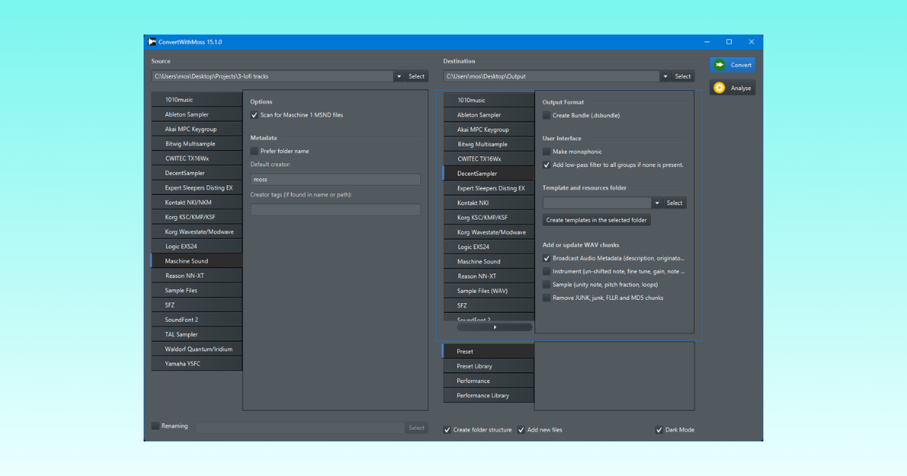Select Akai MPC Keygroup source tab
The image size is (907, 476).
click(x=197, y=129)
